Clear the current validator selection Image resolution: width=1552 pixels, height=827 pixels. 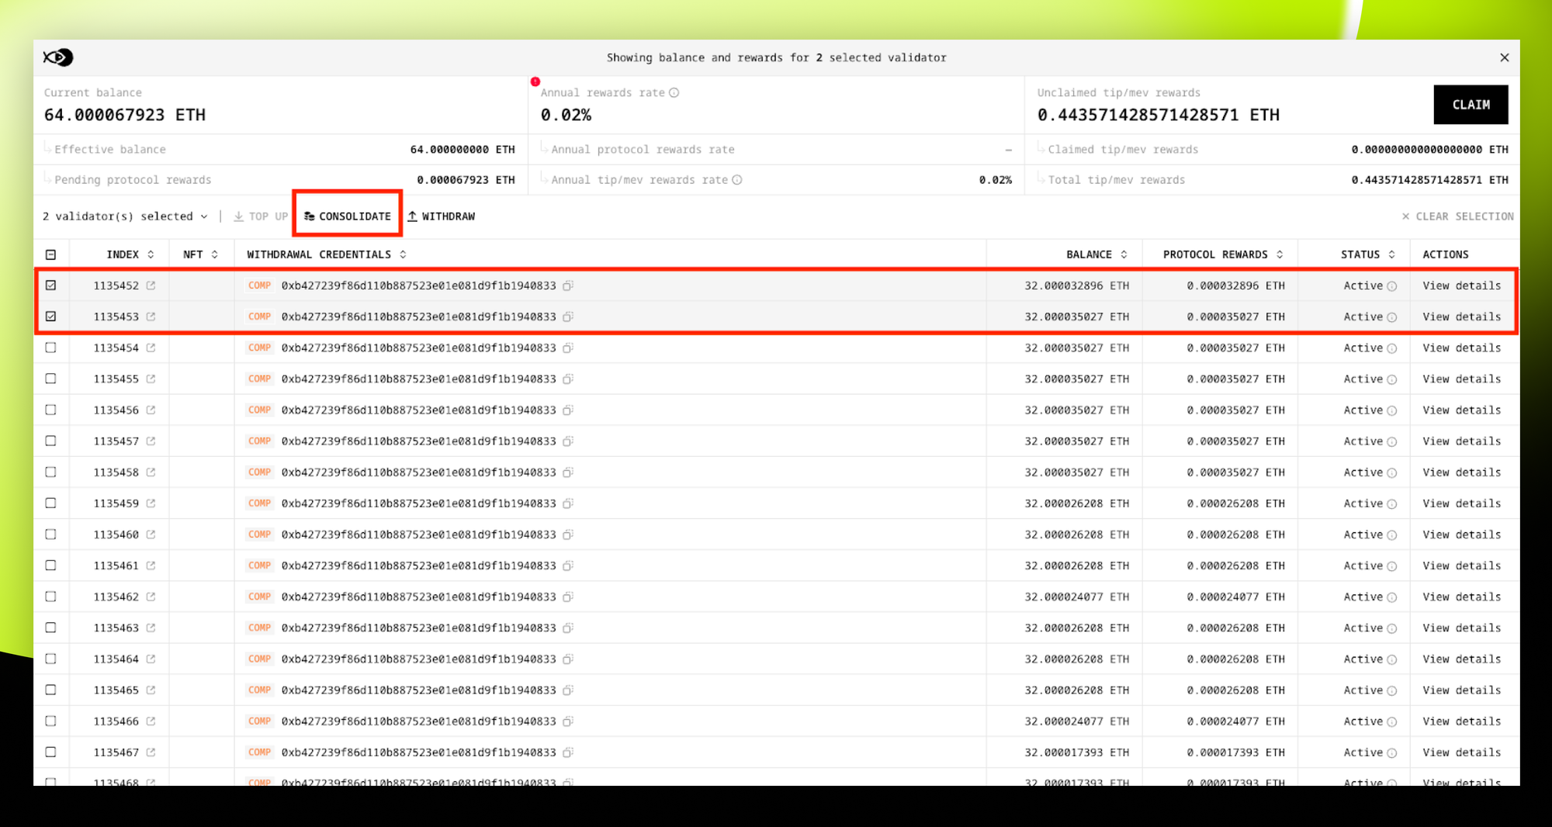[1457, 216]
